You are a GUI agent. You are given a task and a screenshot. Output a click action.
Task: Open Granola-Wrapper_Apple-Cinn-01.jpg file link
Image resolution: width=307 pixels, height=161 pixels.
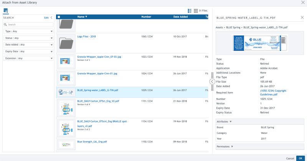click(x=97, y=73)
